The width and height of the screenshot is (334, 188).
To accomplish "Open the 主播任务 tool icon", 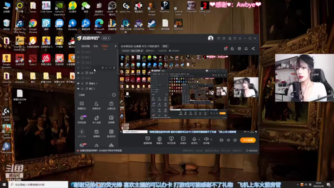I will 111,106.
